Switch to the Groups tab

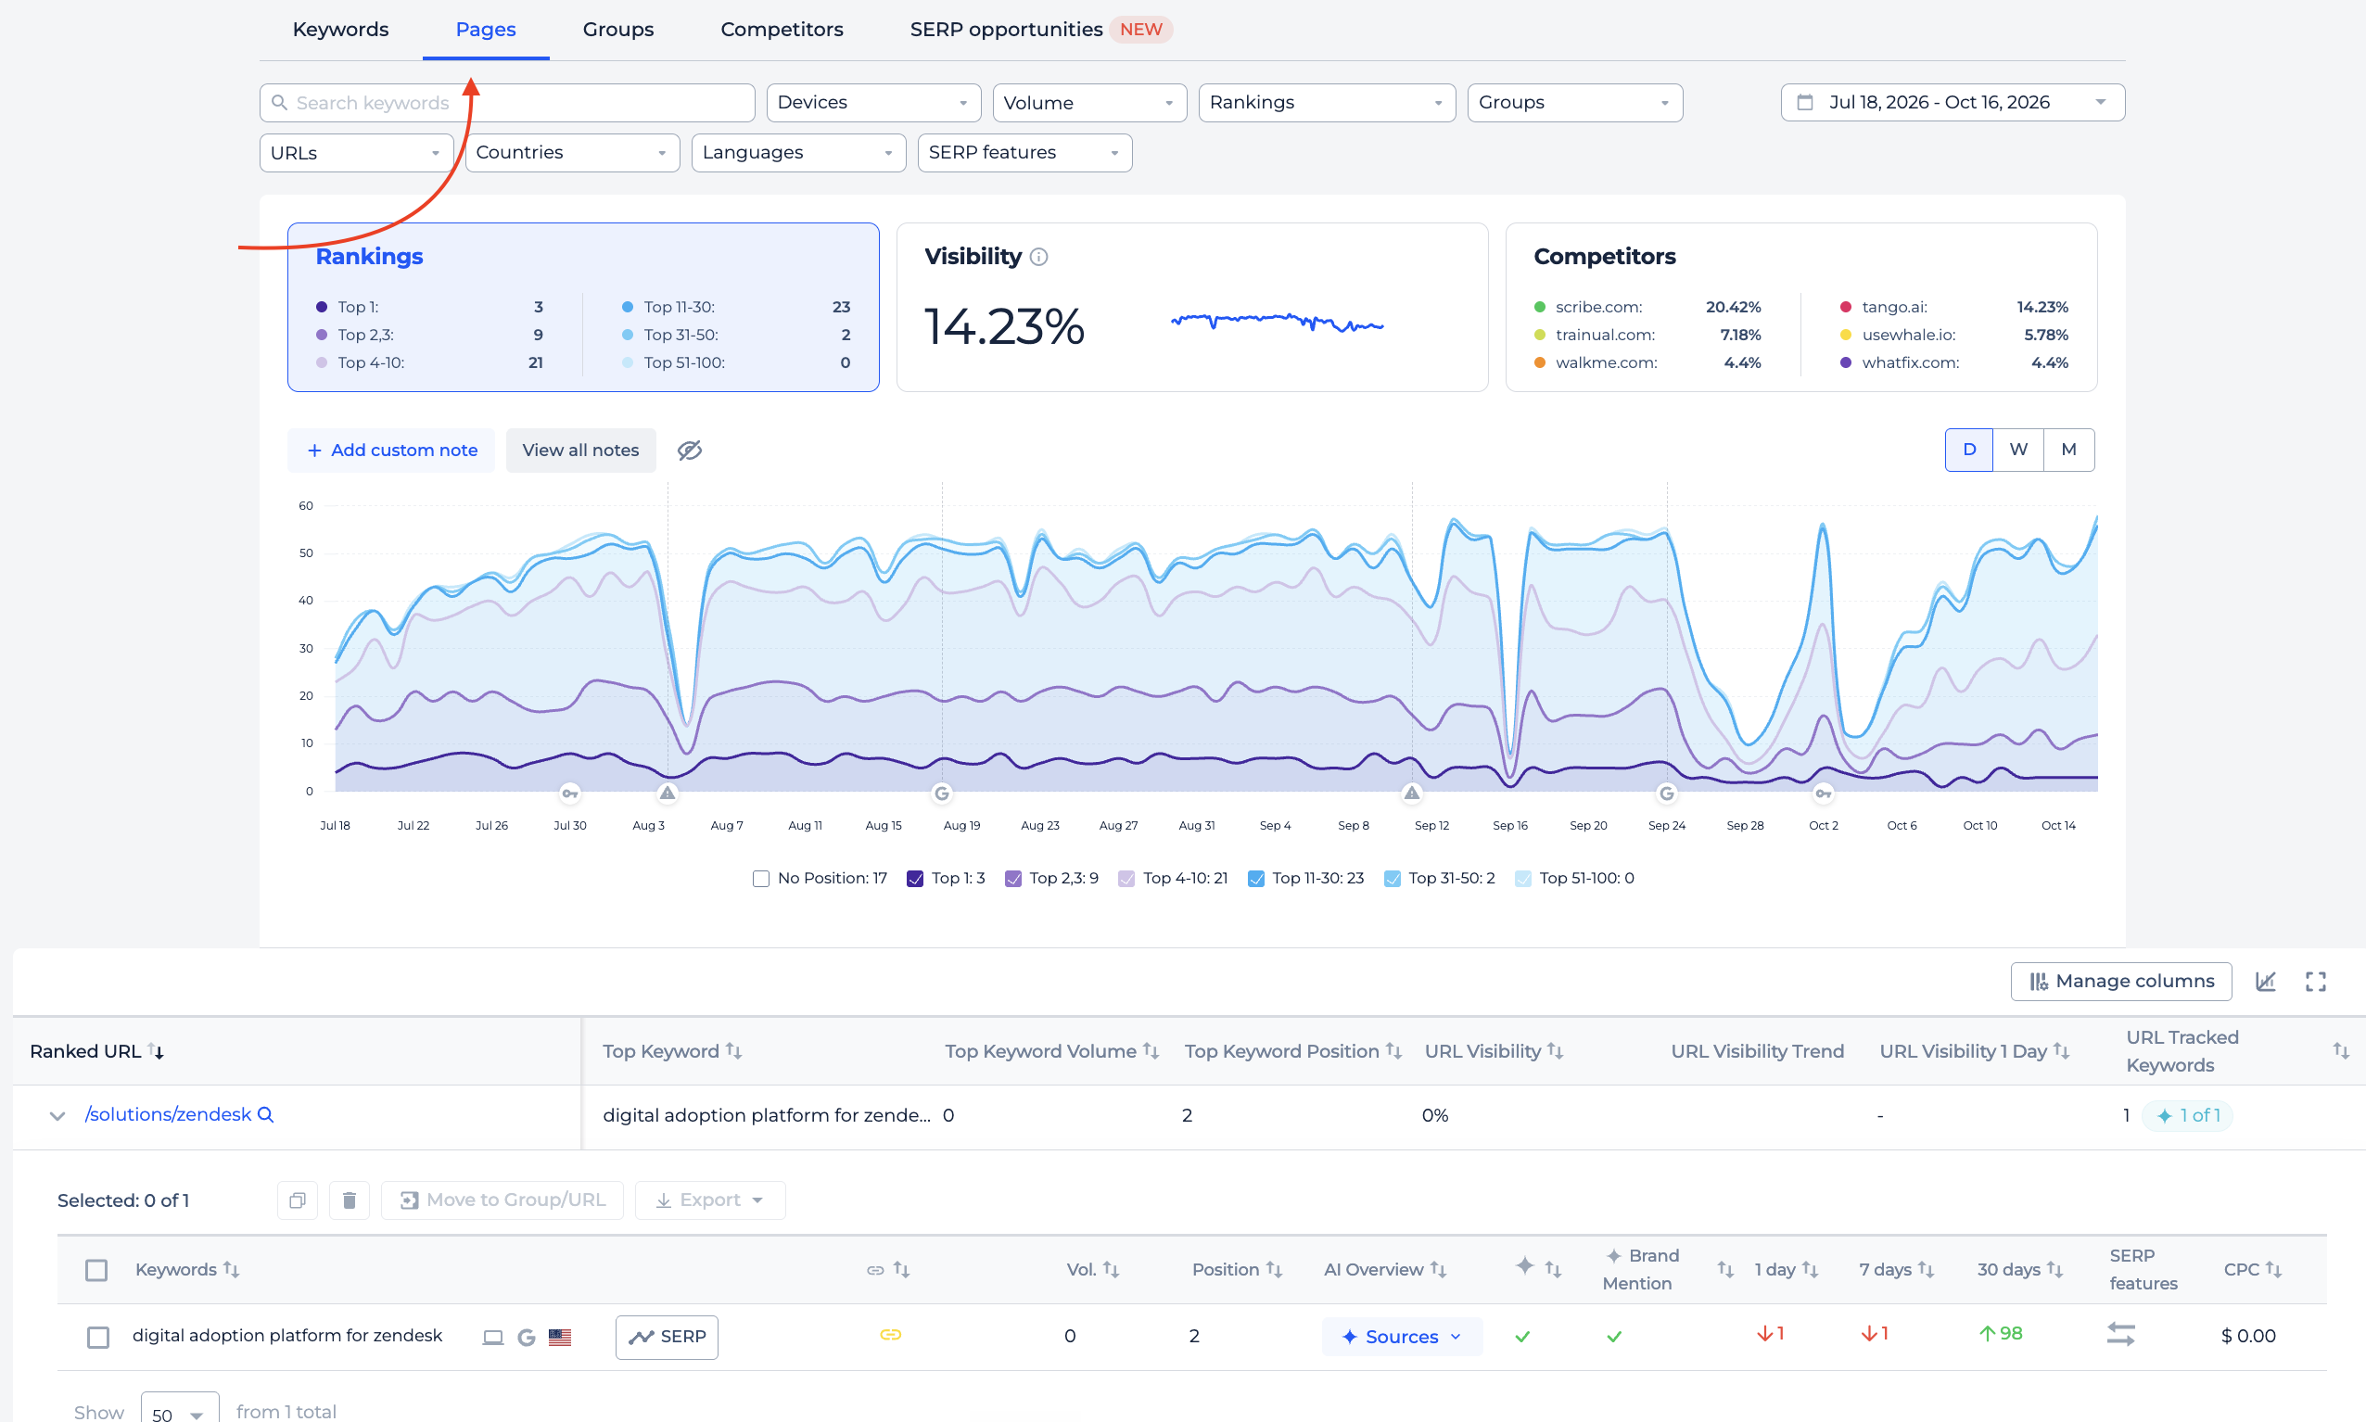coord(618,30)
